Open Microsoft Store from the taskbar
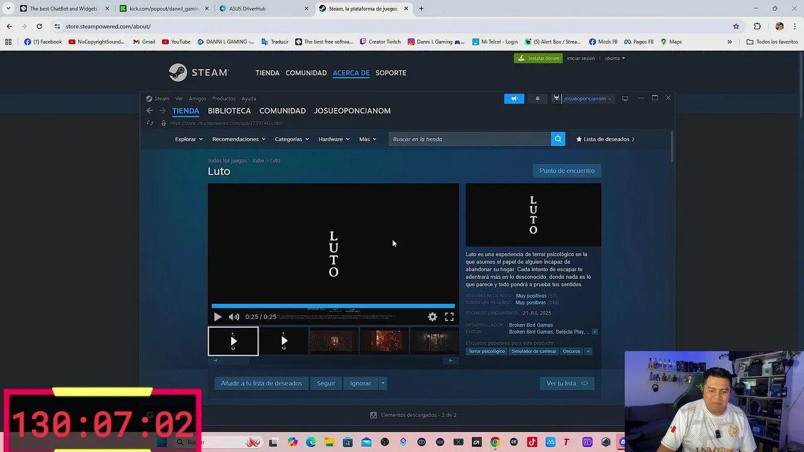804x452 pixels. pyautogui.click(x=347, y=443)
